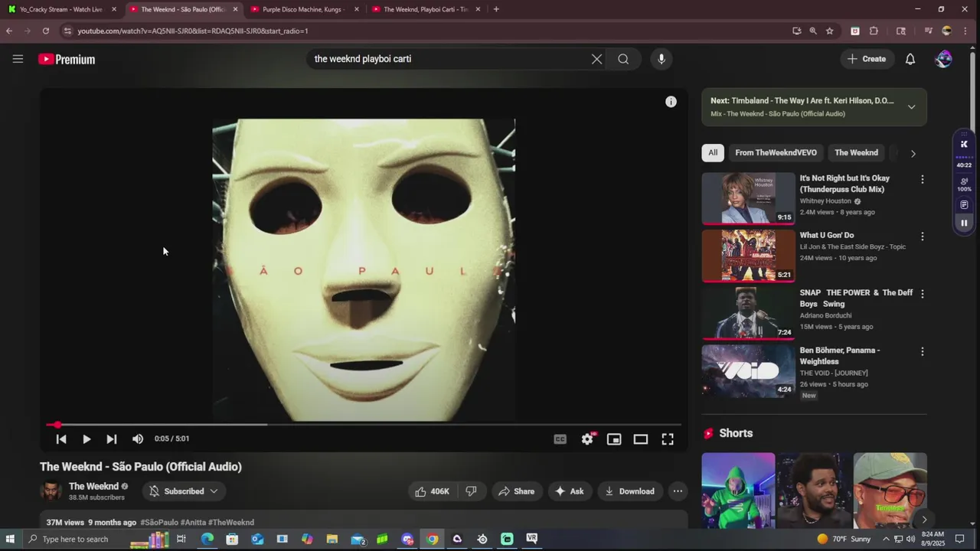
Task: Open Windows Start menu
Action: coord(11,539)
